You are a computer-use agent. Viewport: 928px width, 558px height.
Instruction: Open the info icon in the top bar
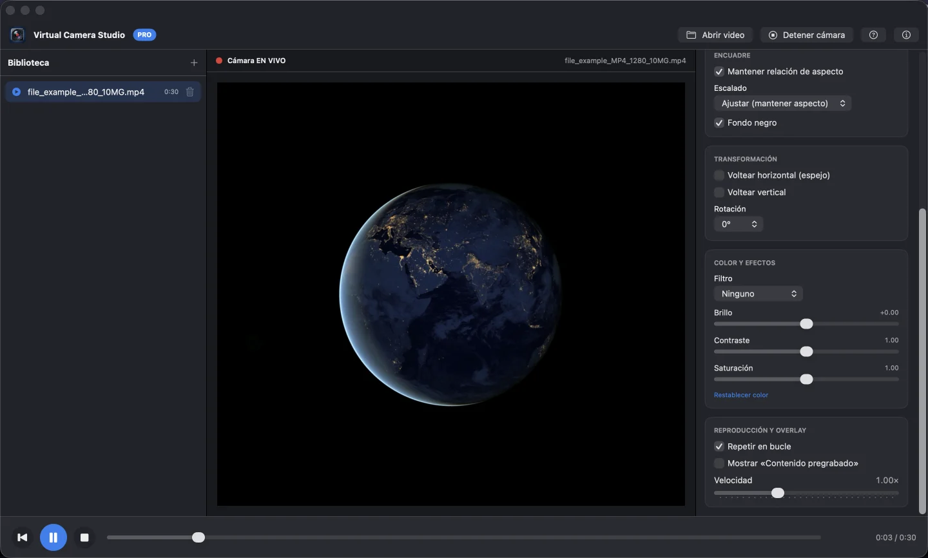[906, 35]
